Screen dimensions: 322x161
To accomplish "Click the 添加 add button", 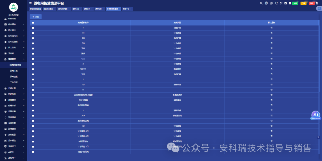I will click(x=36, y=17).
